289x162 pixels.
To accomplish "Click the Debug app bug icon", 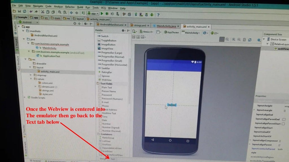I will click(x=107, y=14).
